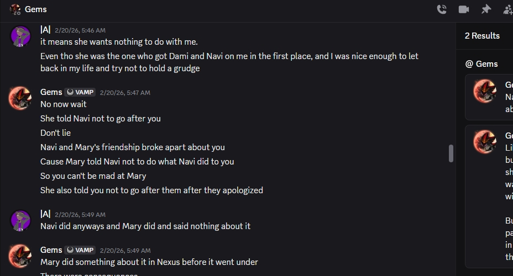
Task: Open the Gems title in header
Action: tap(36, 9)
